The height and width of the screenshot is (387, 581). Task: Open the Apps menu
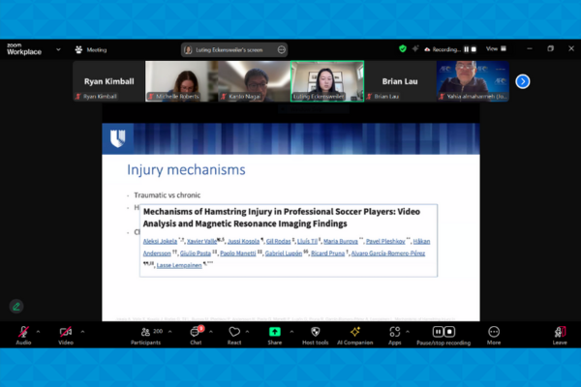(x=395, y=332)
